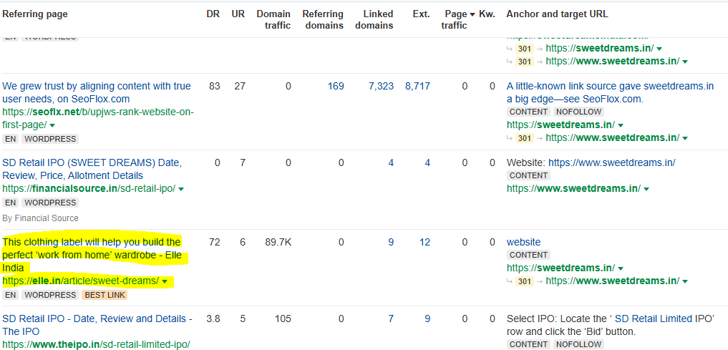Click the Ext. column header
This screenshot has height=350, width=728.
click(421, 14)
